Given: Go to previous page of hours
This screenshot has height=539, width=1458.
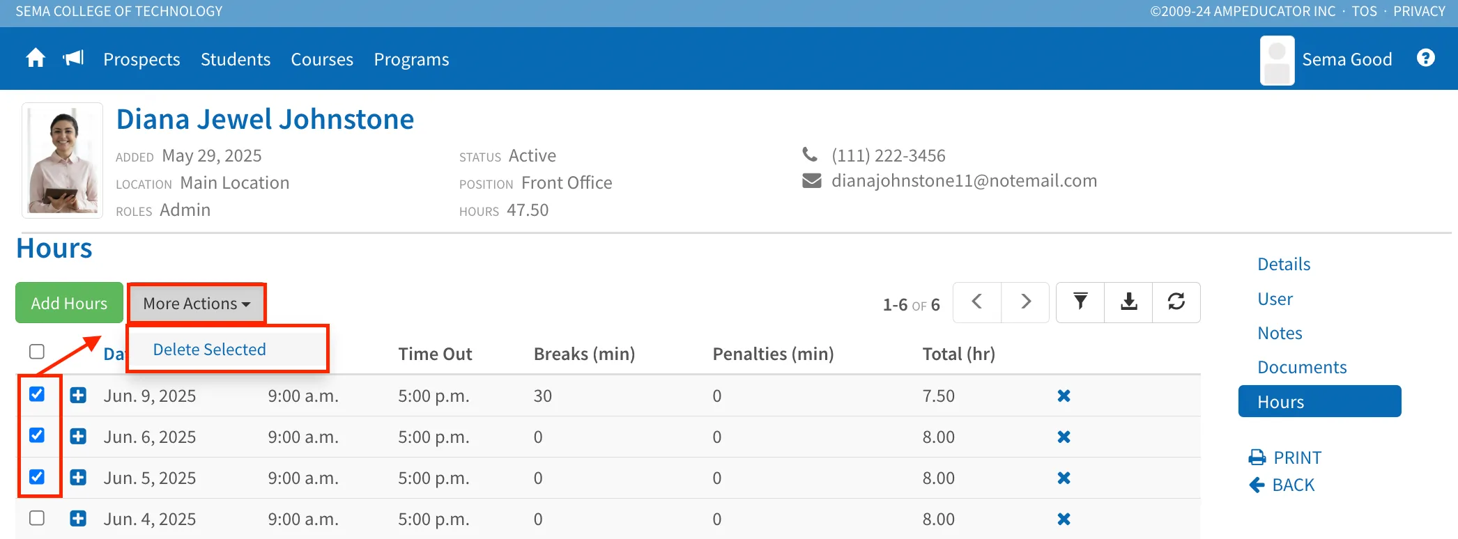Looking at the screenshot, I should 977,302.
